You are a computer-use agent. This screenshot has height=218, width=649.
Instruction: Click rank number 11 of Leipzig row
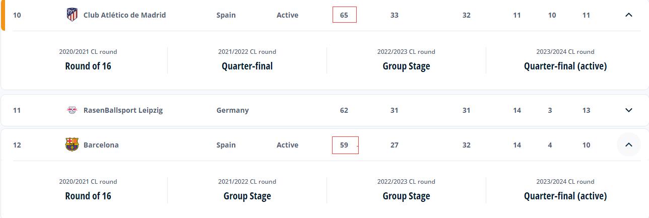(17, 110)
